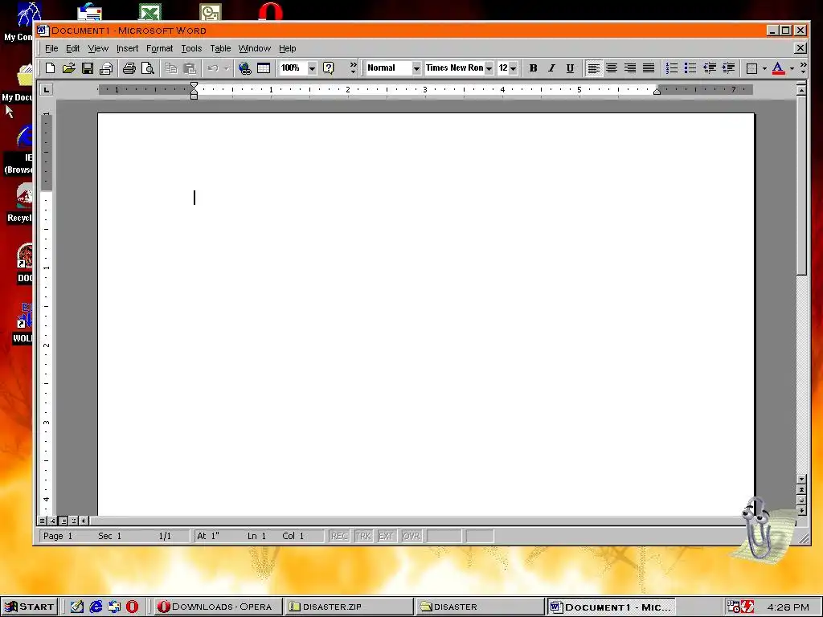Image resolution: width=823 pixels, height=617 pixels.
Task: Switch to Downloads - Opera taskbar button
Action: (217, 607)
